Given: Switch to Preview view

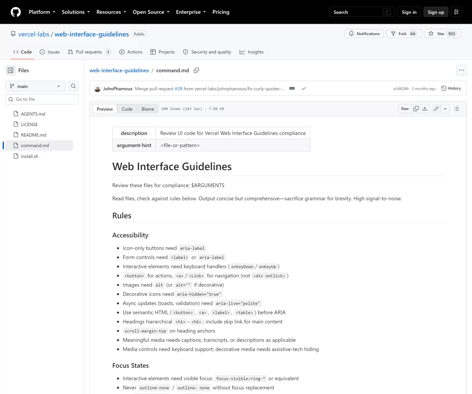Looking at the screenshot, I should 105,109.
